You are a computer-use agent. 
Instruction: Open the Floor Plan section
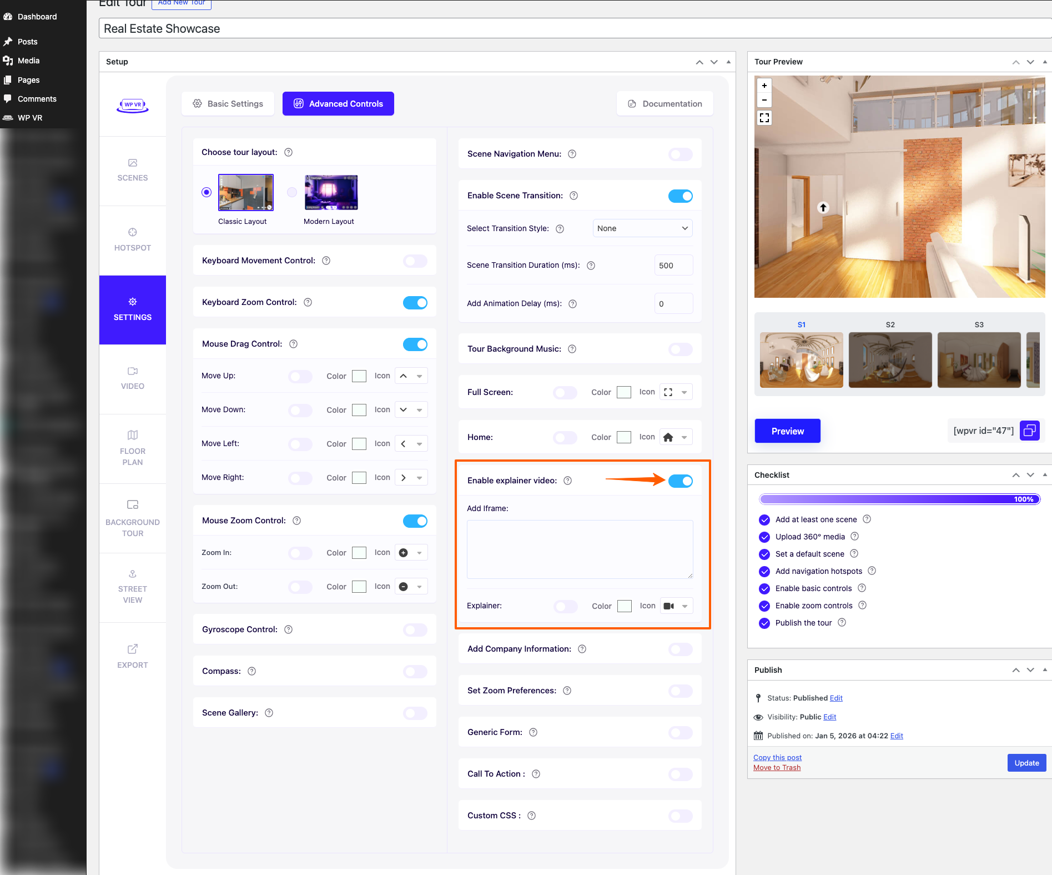point(132,448)
